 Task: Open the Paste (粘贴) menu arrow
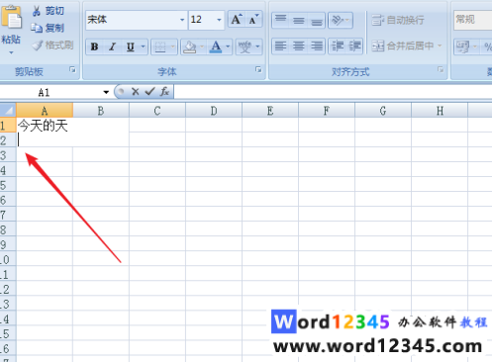(11, 52)
